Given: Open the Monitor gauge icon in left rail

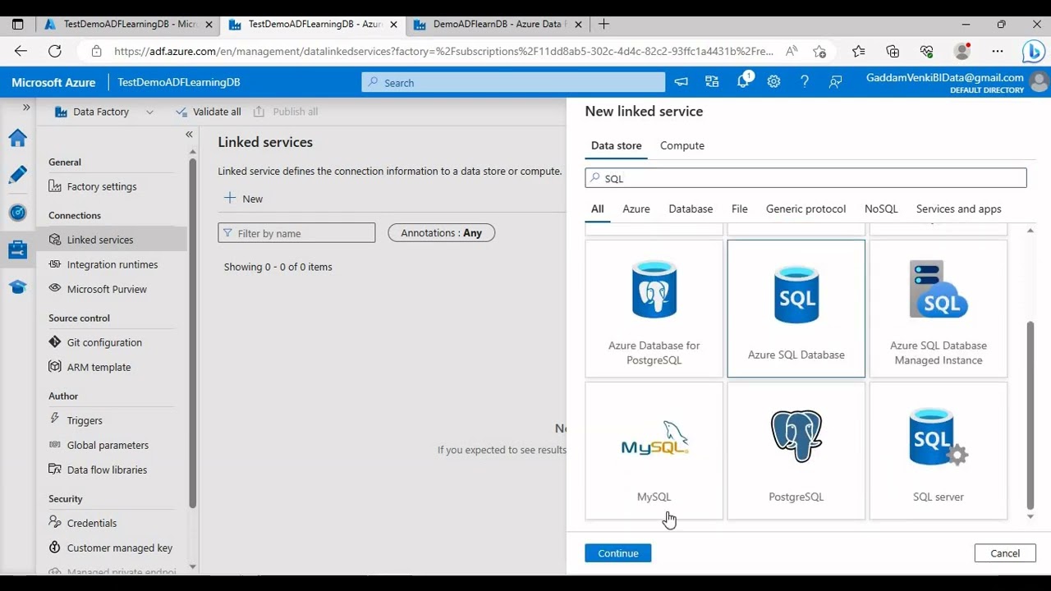Looking at the screenshot, I should [x=18, y=212].
